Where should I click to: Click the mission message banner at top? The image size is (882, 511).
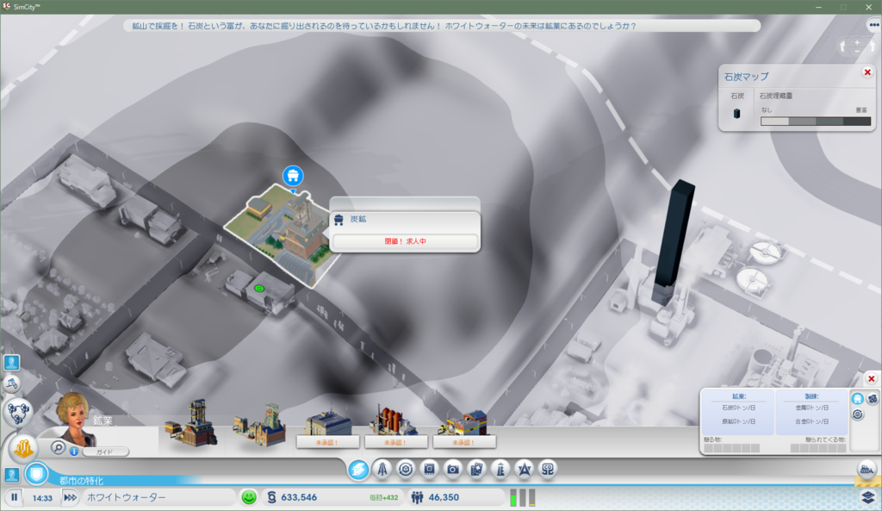[441, 26]
